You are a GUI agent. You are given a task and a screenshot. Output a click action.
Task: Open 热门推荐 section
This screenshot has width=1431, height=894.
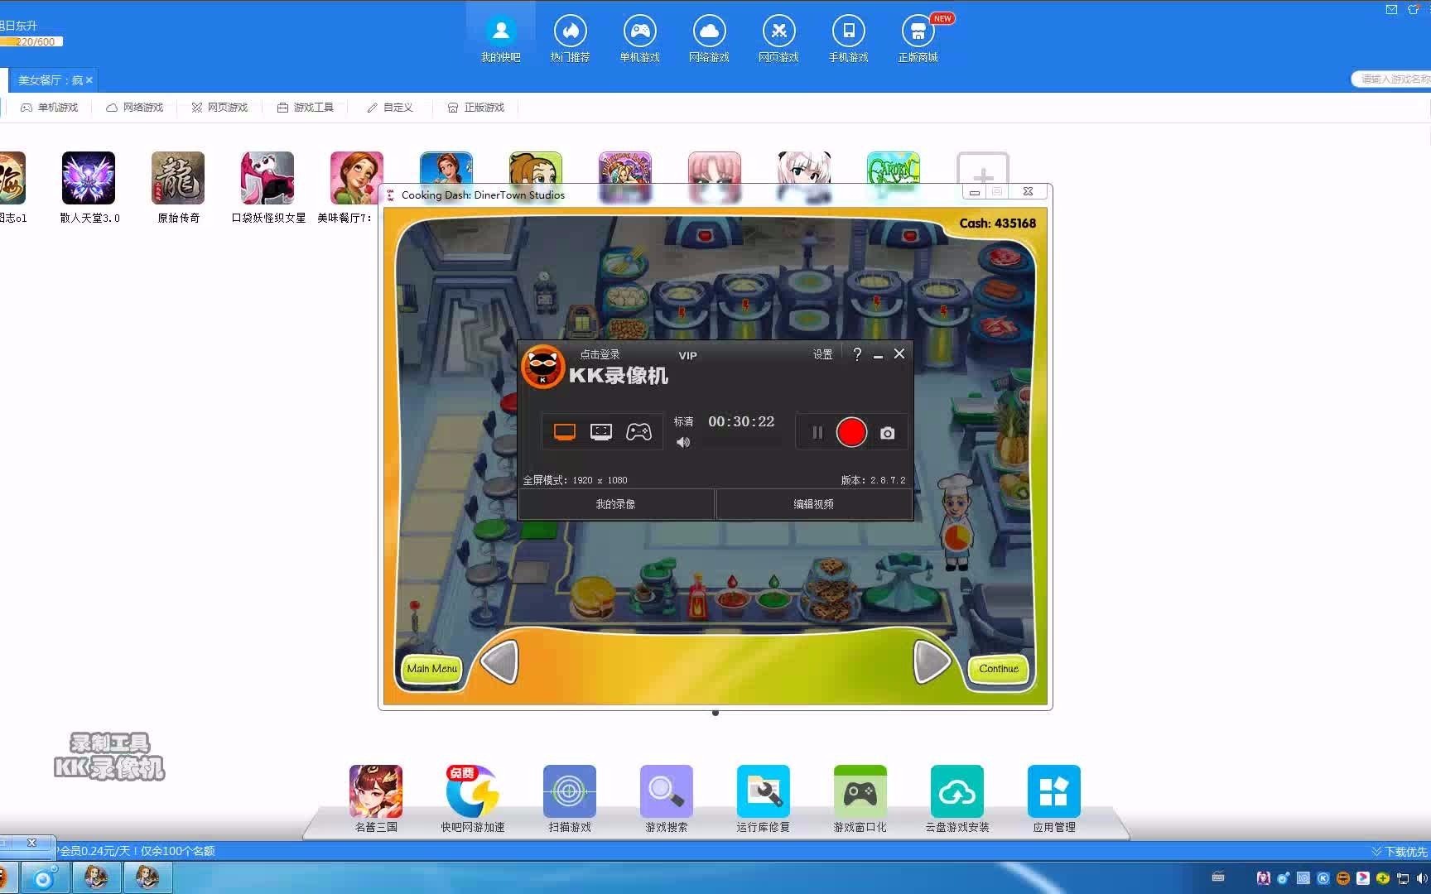(x=570, y=39)
